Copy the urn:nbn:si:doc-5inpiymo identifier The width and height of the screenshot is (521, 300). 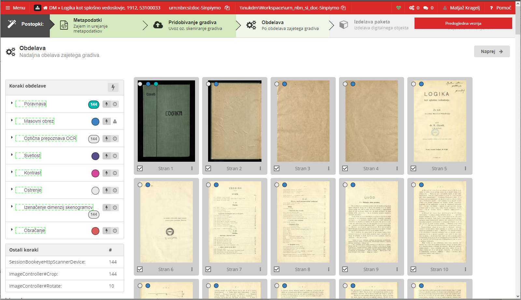click(x=227, y=8)
